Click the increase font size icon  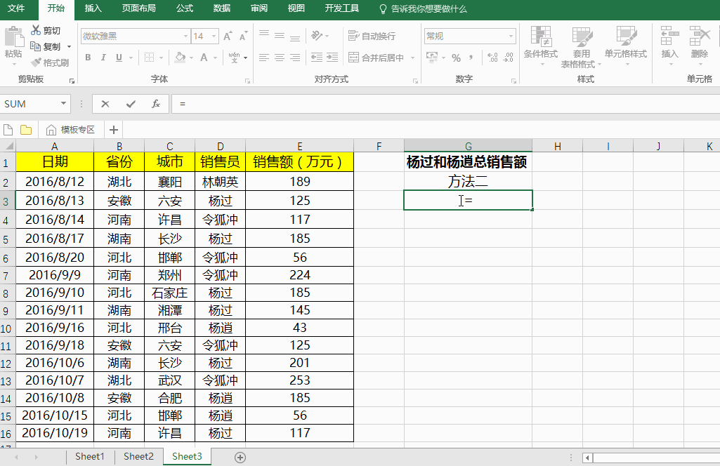click(x=227, y=36)
